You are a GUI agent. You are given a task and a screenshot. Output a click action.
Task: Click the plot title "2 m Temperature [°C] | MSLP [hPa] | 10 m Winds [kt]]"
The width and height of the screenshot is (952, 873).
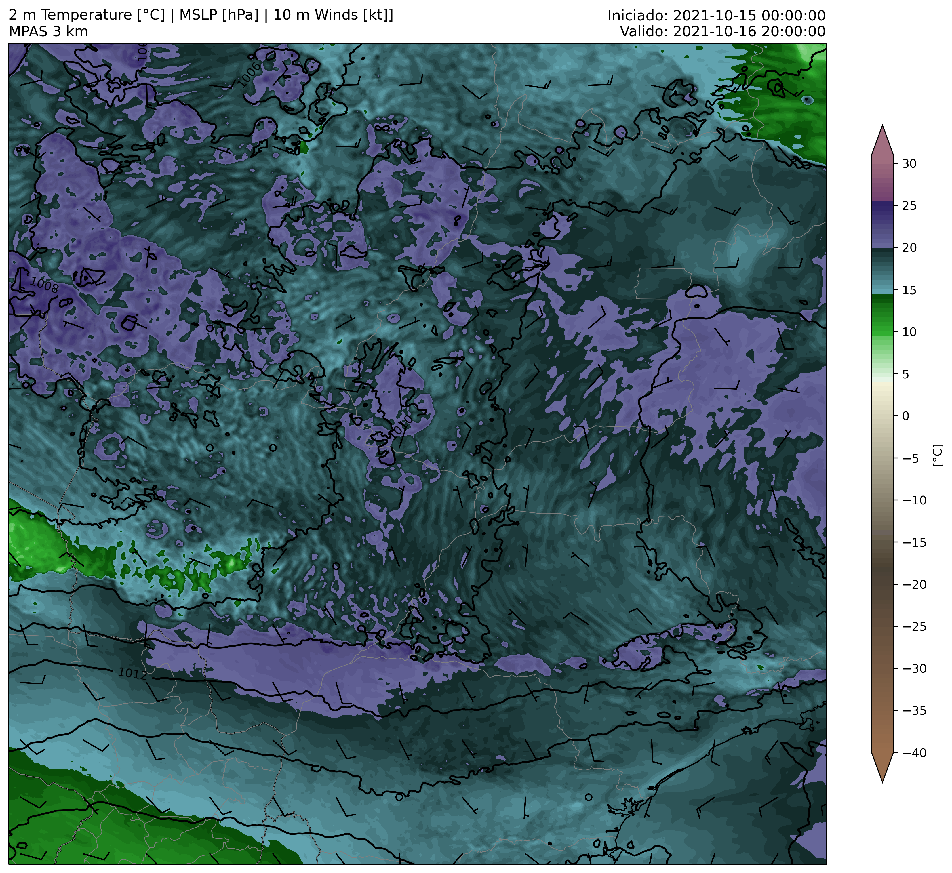(201, 15)
